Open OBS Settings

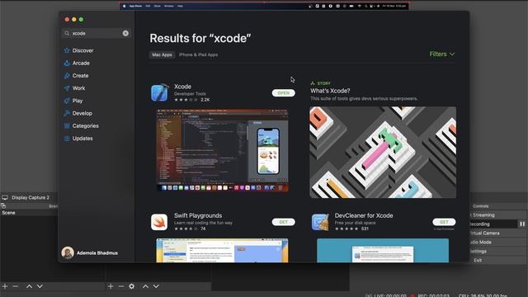tap(497, 251)
